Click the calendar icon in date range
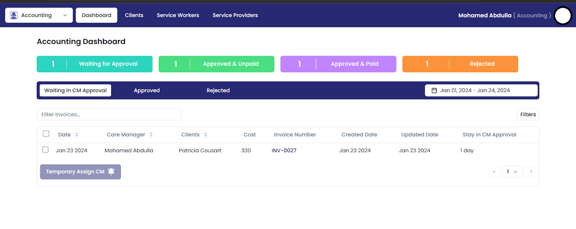The width and height of the screenshot is (576, 229). coord(434,91)
